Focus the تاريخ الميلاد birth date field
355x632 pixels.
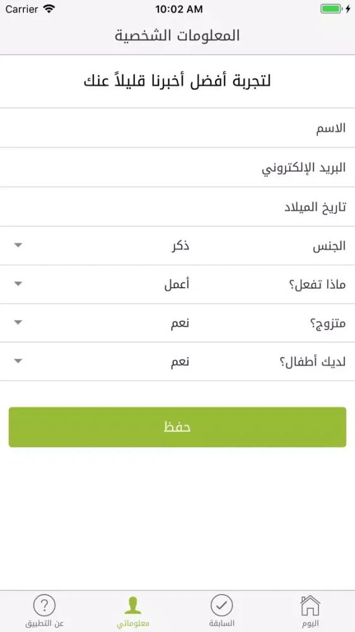[x=177, y=207]
